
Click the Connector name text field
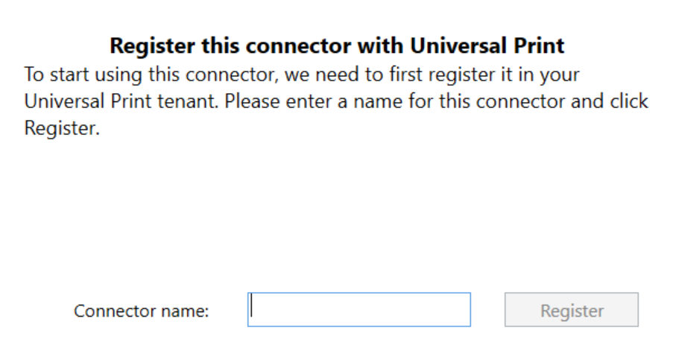359,310
